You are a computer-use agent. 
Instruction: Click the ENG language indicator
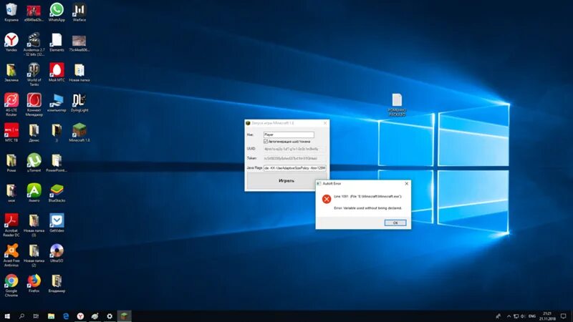pyautogui.click(x=532, y=316)
